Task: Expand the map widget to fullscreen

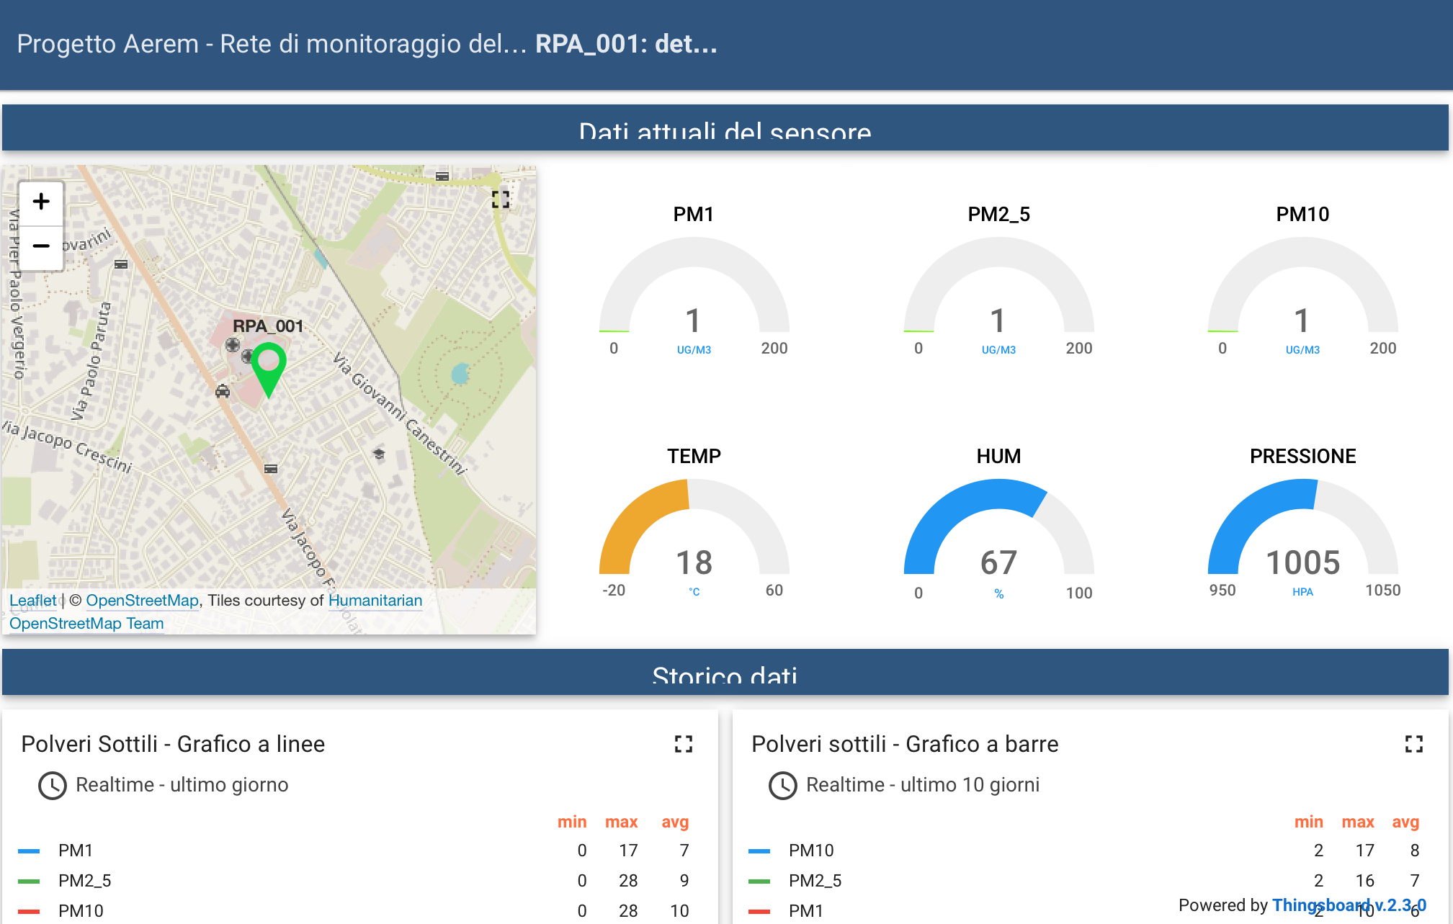Action: pyautogui.click(x=501, y=199)
